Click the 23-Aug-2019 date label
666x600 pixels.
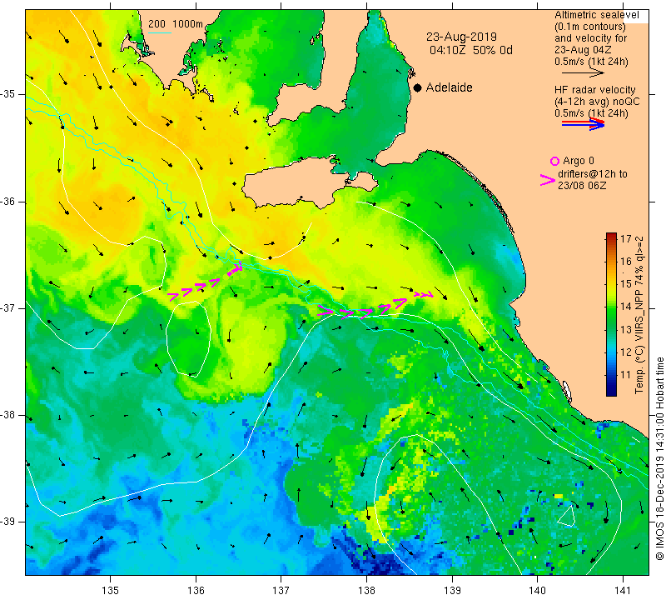(x=461, y=37)
